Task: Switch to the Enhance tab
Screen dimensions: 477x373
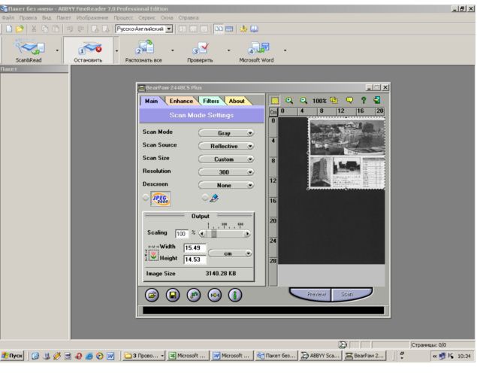Action: click(181, 101)
